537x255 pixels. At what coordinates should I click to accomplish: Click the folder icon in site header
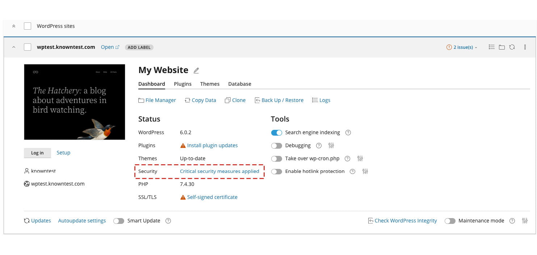point(502,47)
